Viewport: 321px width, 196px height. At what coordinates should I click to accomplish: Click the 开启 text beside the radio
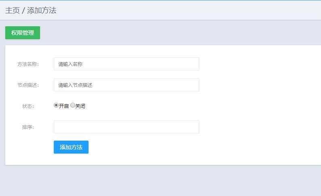pos(64,106)
